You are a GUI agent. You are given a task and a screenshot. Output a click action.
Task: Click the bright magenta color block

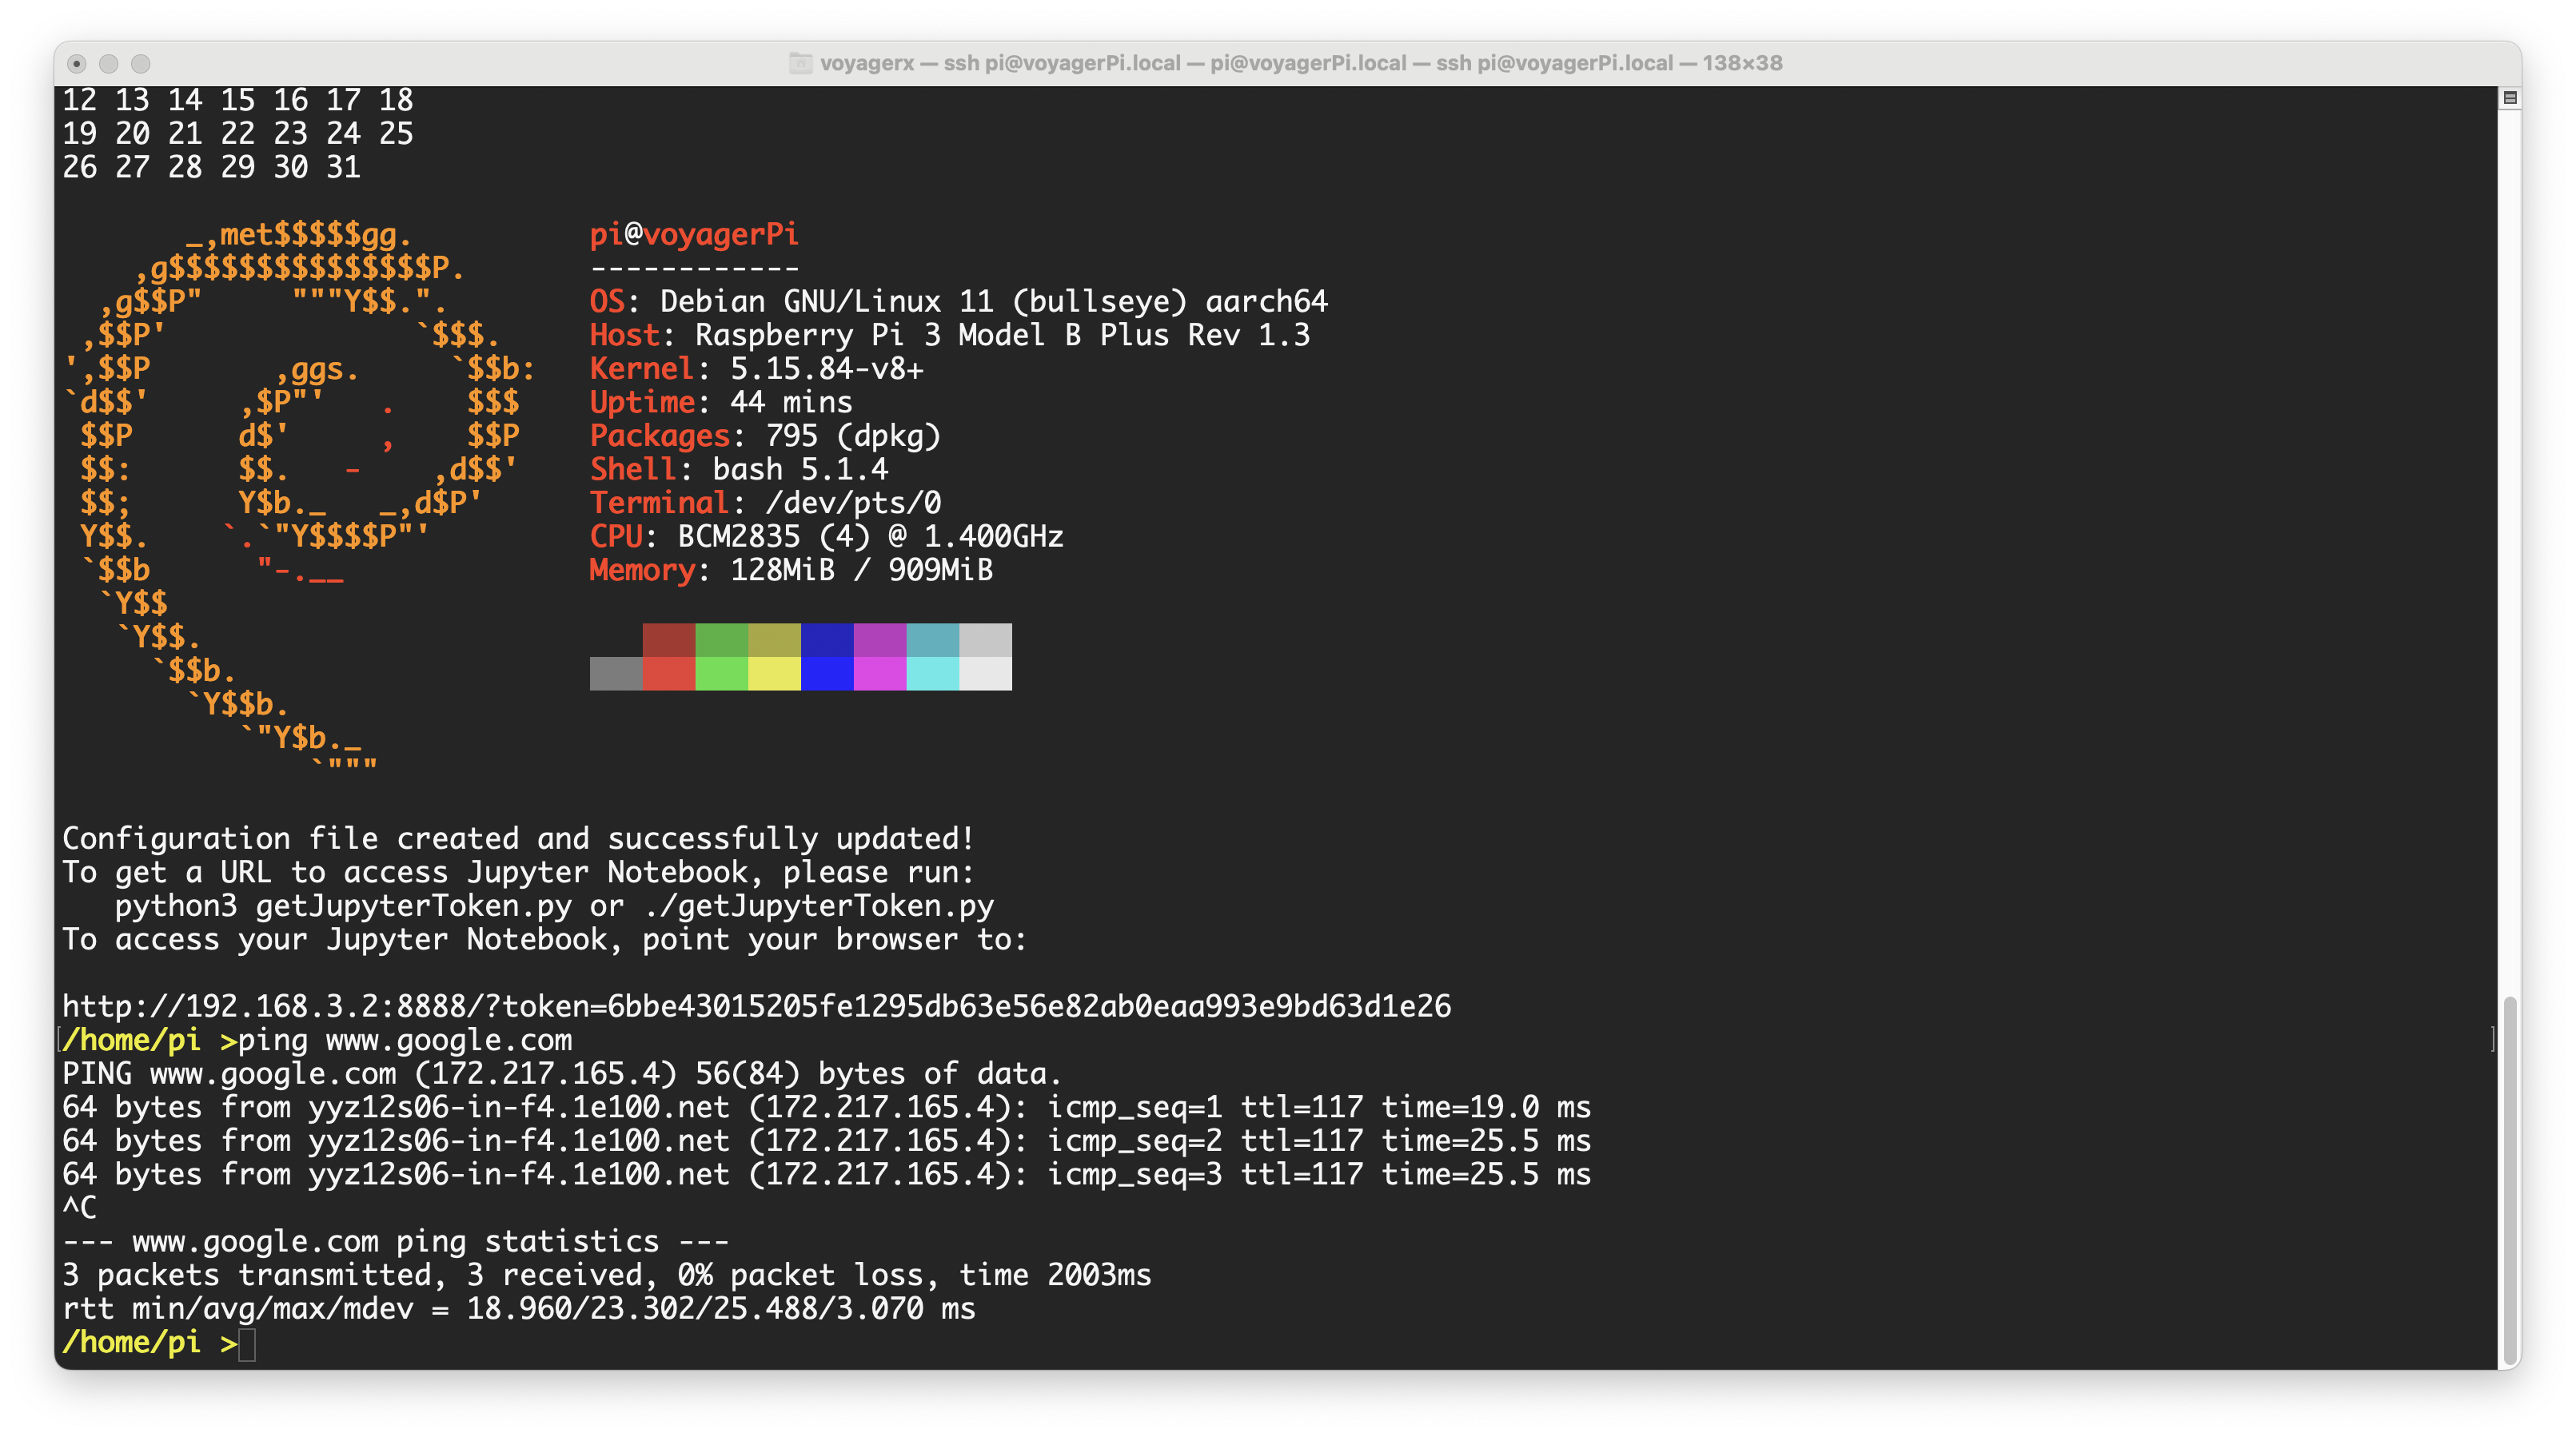[880, 674]
